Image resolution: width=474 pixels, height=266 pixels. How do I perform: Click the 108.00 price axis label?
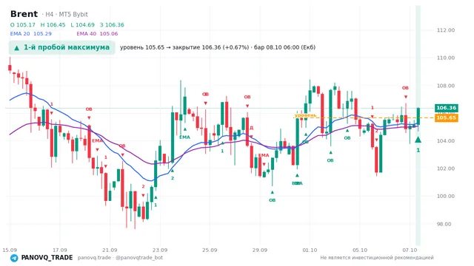point(446,86)
